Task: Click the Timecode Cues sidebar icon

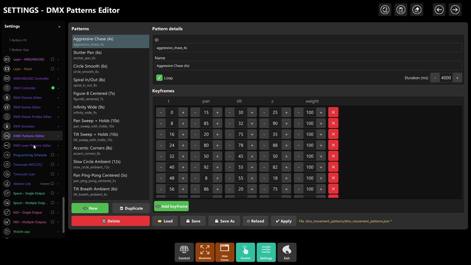Action: [7, 174]
